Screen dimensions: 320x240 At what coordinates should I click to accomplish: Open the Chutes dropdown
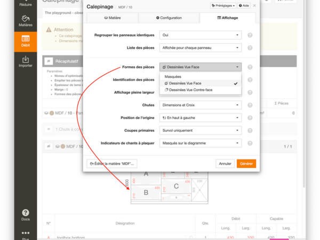tap(201, 105)
